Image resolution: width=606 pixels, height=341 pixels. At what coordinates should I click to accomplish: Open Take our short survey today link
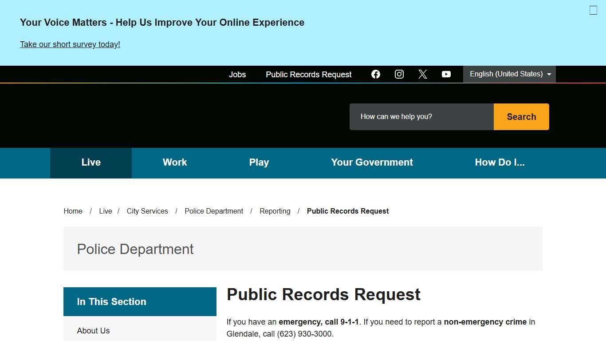point(70,44)
